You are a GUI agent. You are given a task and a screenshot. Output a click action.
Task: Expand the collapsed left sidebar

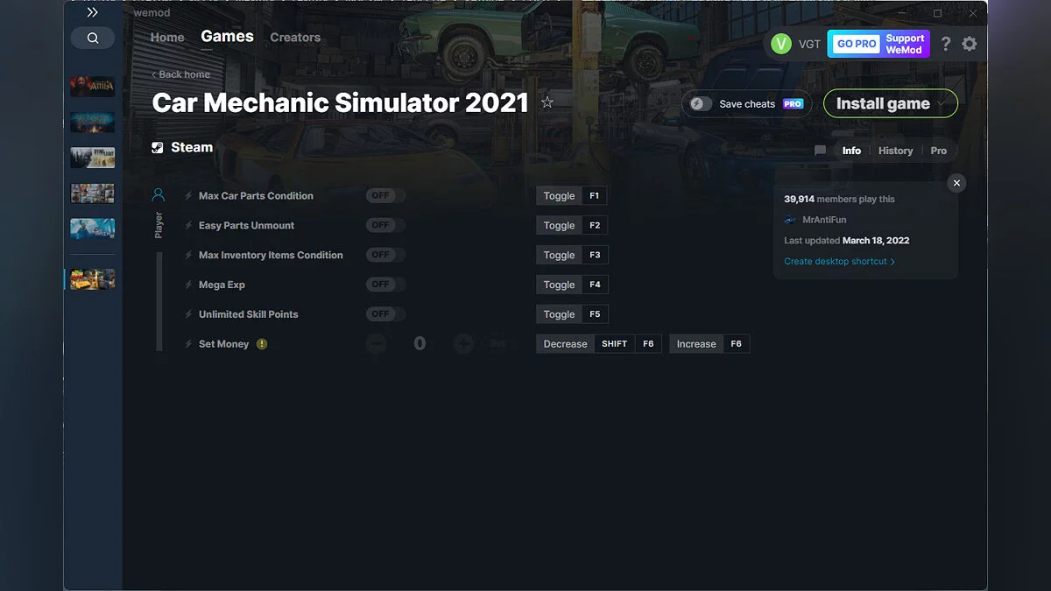[x=92, y=12]
